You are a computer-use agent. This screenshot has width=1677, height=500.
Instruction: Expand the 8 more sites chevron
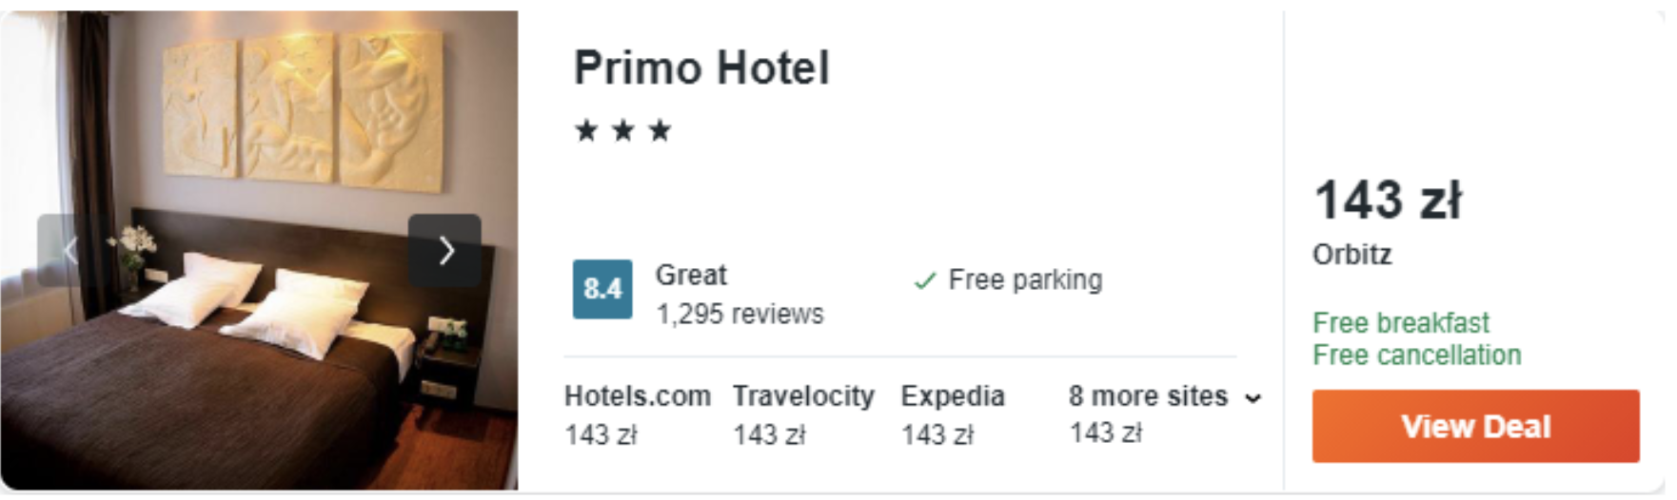(1253, 398)
